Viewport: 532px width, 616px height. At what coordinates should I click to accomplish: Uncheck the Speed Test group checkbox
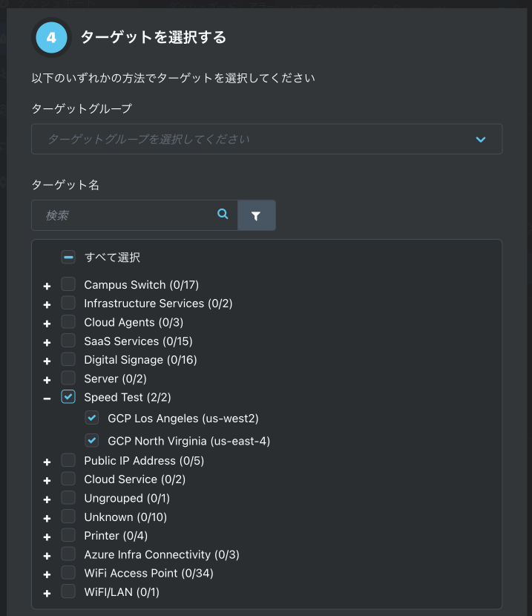point(68,397)
